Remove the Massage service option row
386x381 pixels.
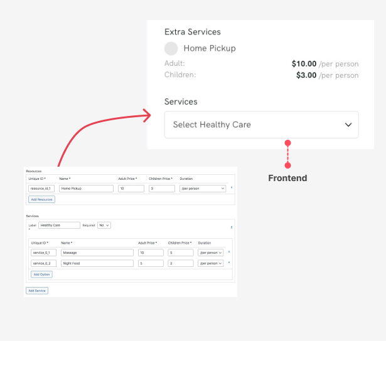(229, 252)
